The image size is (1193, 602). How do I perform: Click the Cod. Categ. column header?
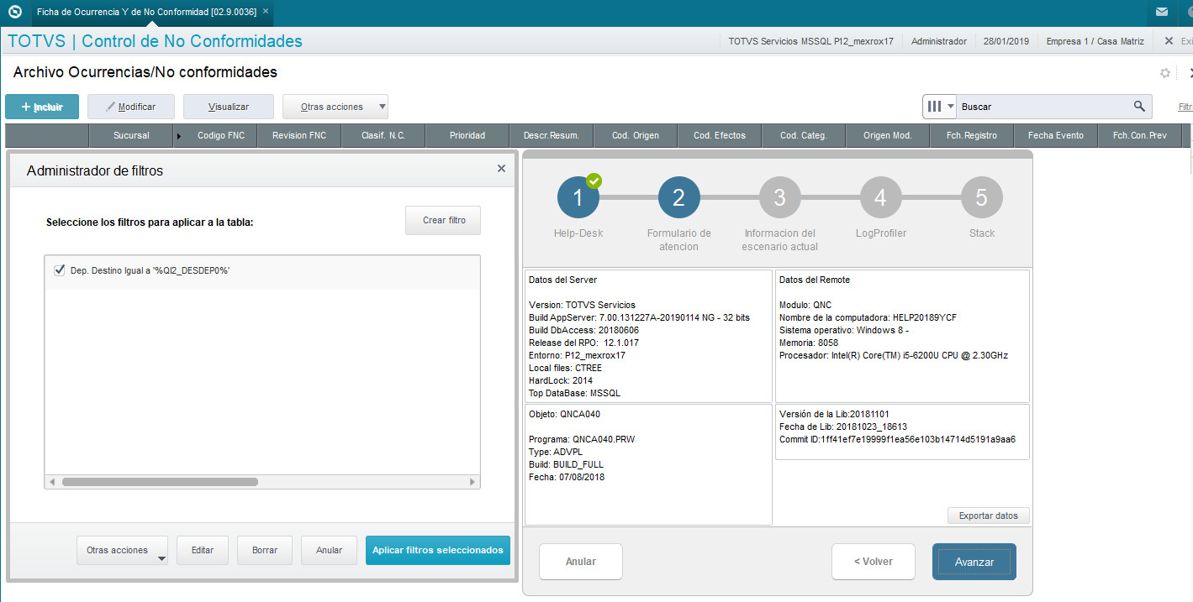coord(804,135)
